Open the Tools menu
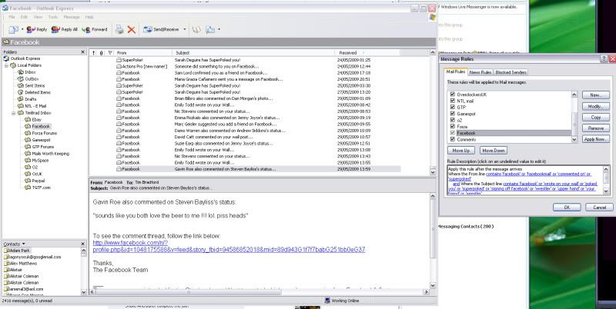This screenshot has width=616, height=309. pos(53,17)
